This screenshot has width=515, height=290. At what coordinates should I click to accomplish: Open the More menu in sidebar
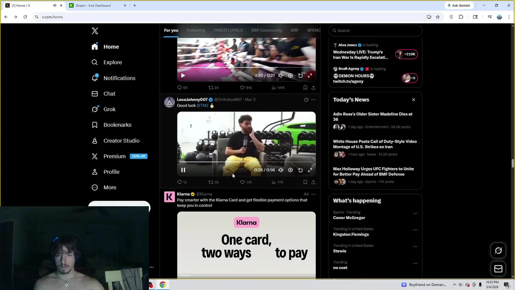tap(104, 187)
